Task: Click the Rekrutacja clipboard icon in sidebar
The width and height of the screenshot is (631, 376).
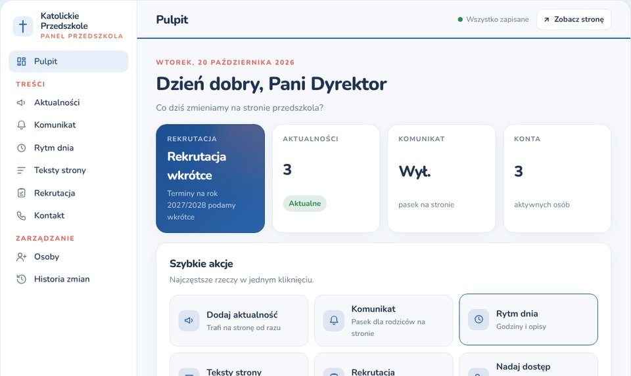Action: point(21,193)
